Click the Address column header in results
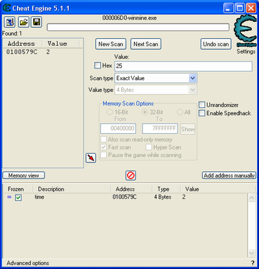The height and width of the screenshot is (269, 259). pos(21,44)
